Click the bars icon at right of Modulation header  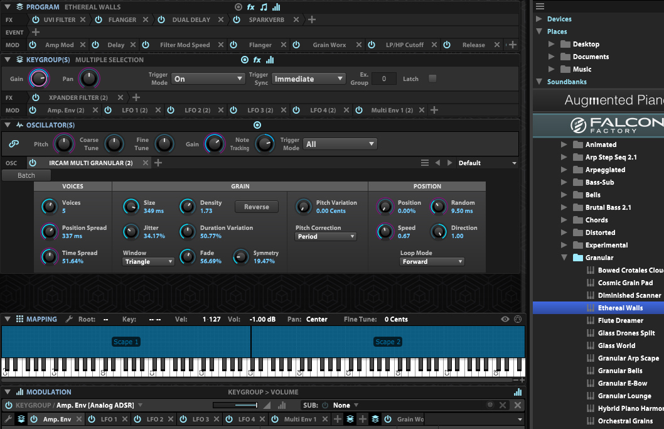[x=518, y=392]
